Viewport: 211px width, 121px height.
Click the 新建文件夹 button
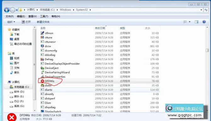[43, 22]
